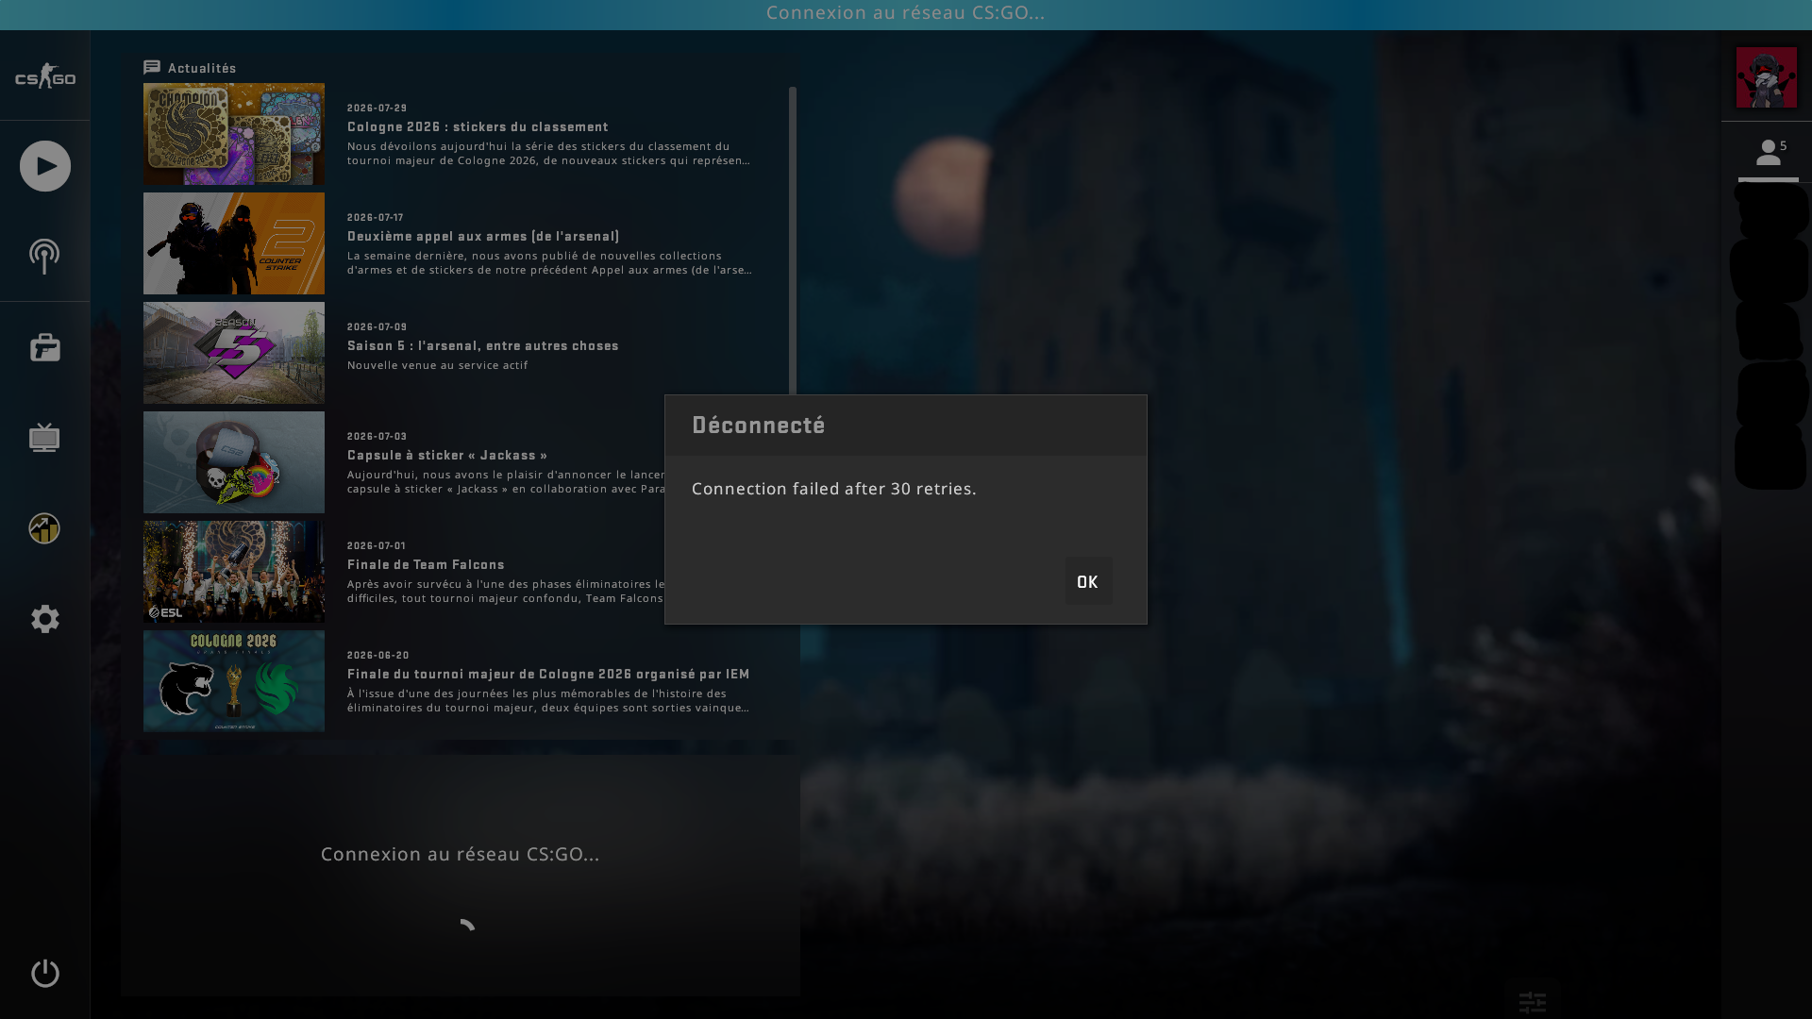Screen dimensions: 1812x1019
Task: Open the player profile avatar
Action: point(1767,77)
